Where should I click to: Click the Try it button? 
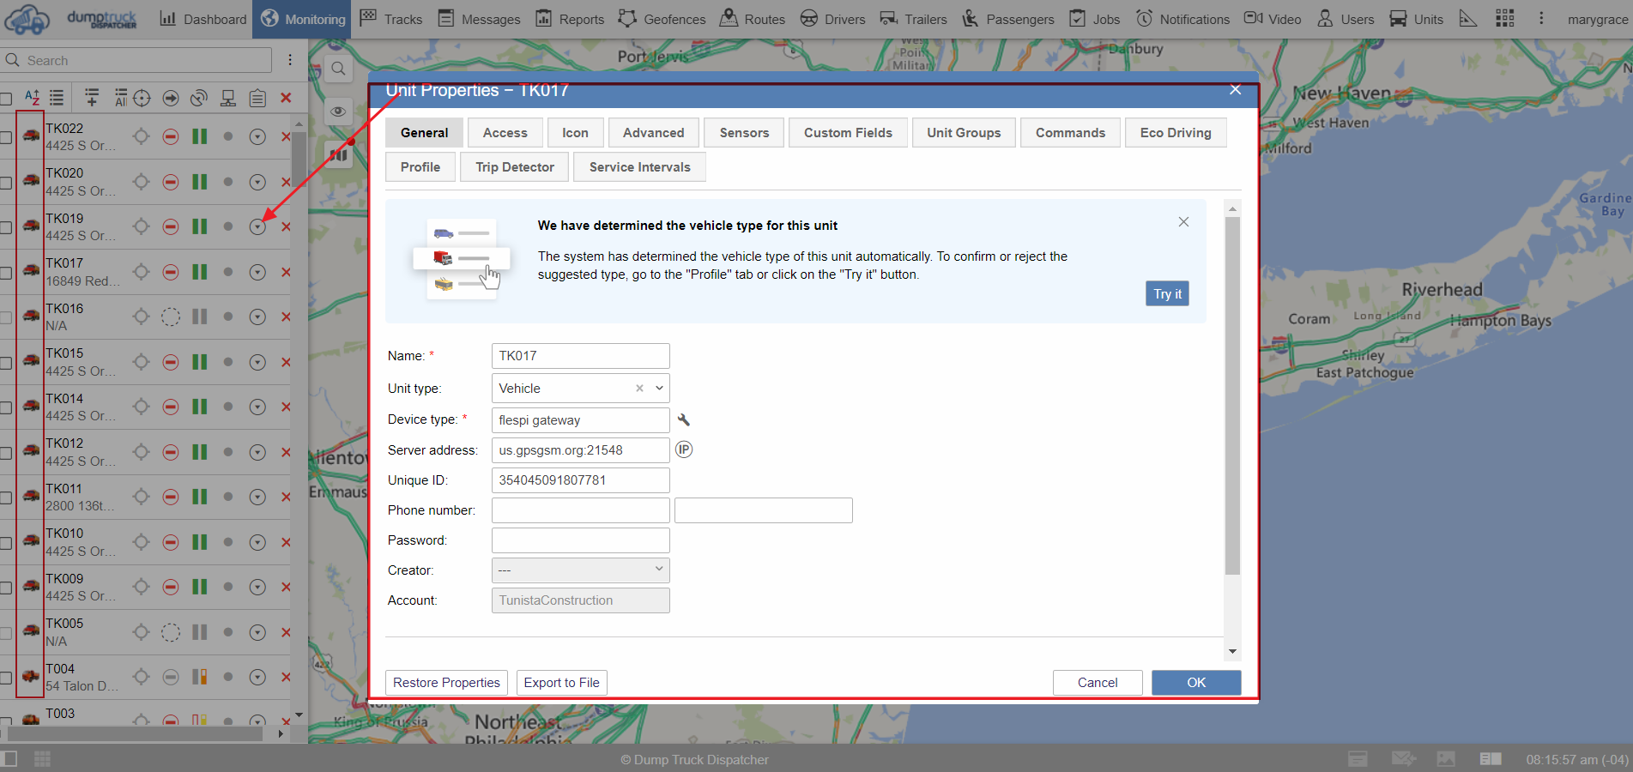pyautogui.click(x=1166, y=294)
